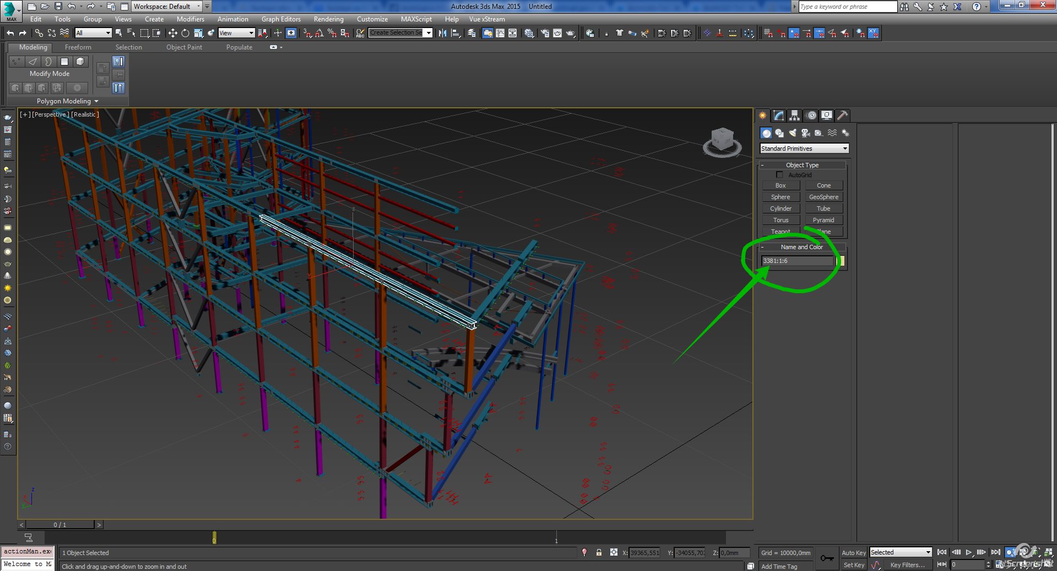Toggle Angle Snap button
Image resolution: width=1057 pixels, height=571 pixels.
319,33
